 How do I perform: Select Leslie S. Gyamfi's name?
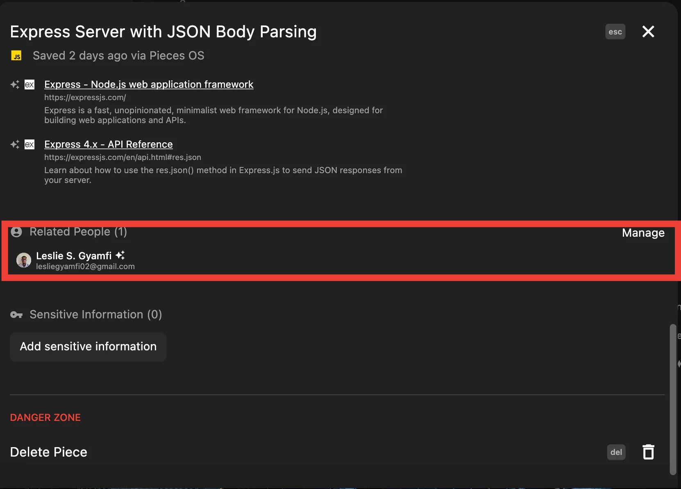pos(74,256)
